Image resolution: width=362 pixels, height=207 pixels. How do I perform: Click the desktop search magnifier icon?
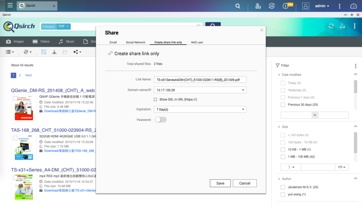[238, 6]
